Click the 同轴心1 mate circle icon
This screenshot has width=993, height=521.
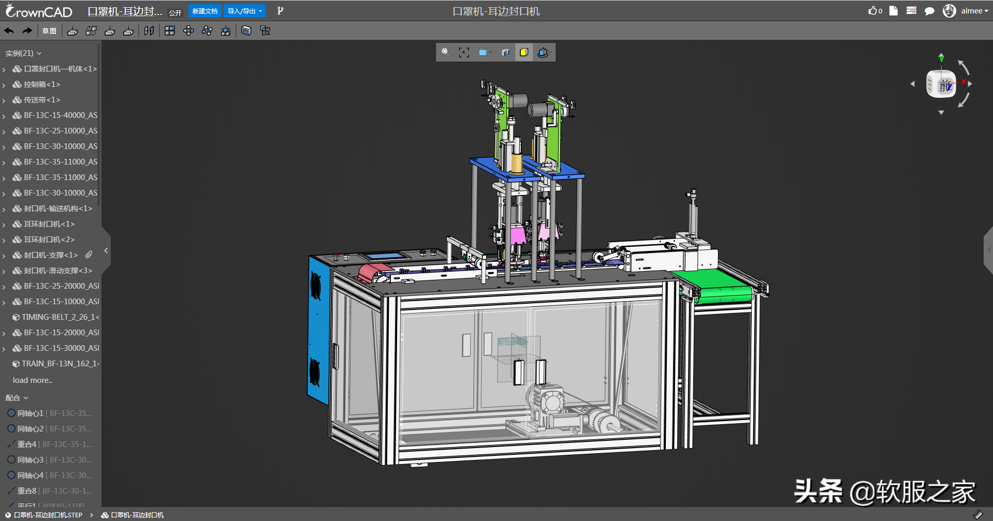(x=11, y=413)
